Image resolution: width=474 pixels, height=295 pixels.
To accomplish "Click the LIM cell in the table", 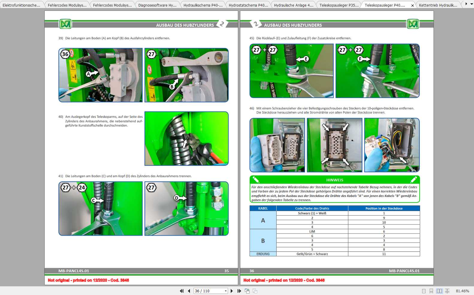I will point(312,231).
